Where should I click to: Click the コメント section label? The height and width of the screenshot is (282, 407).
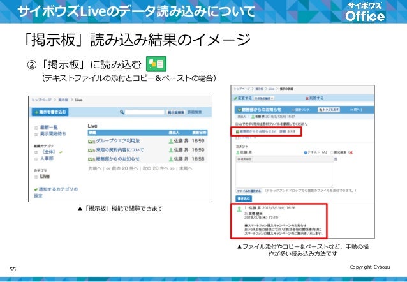pyautogui.click(x=242, y=147)
